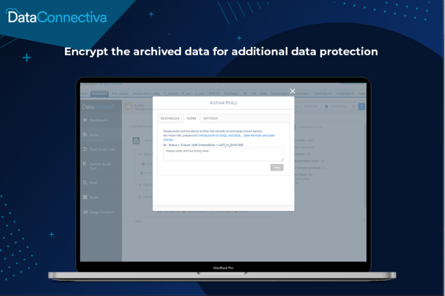Open the TestObject navigation tab
Viewport: 445px width, 296px height.
point(231,94)
